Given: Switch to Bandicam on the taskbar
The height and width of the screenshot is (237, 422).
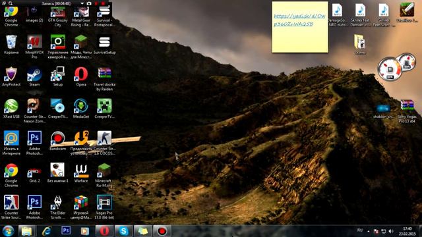Looking at the screenshot, I should [162, 231].
